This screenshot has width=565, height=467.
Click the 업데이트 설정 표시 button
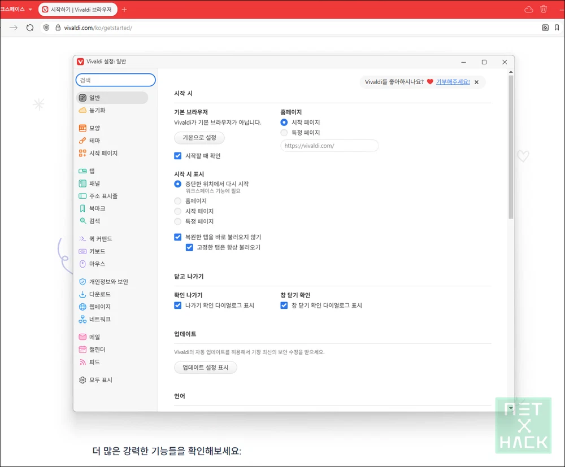pyautogui.click(x=206, y=367)
